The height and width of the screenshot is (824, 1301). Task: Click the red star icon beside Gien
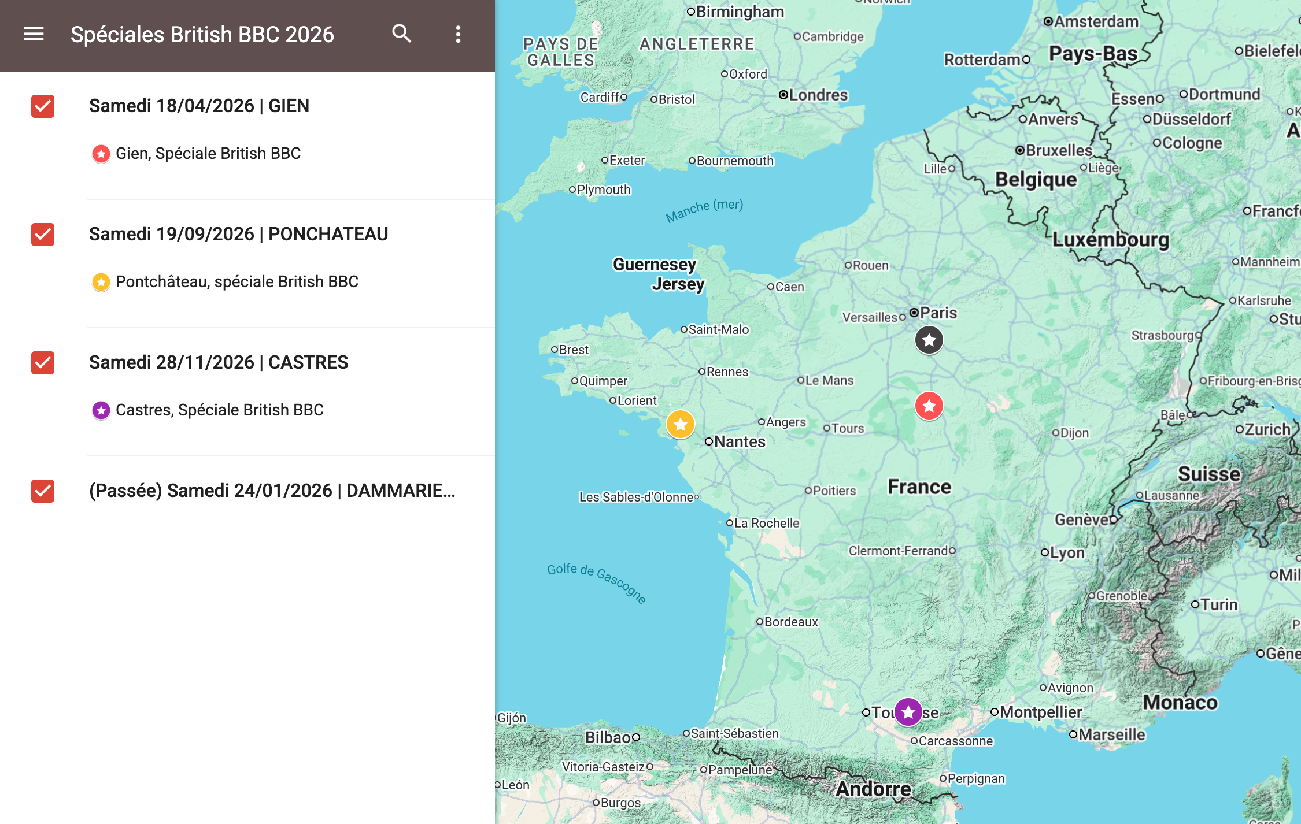101,154
